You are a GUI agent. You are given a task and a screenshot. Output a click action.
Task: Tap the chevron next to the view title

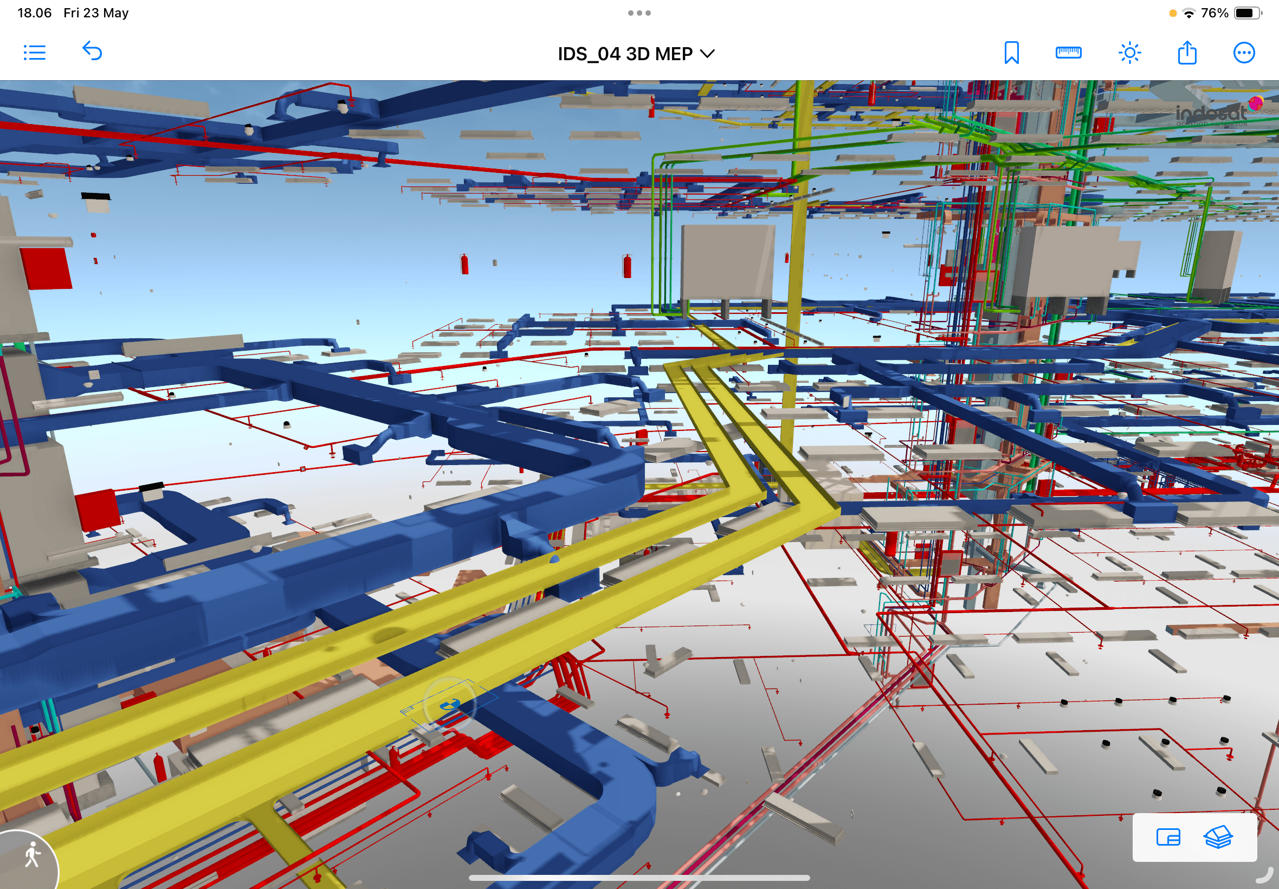point(707,54)
